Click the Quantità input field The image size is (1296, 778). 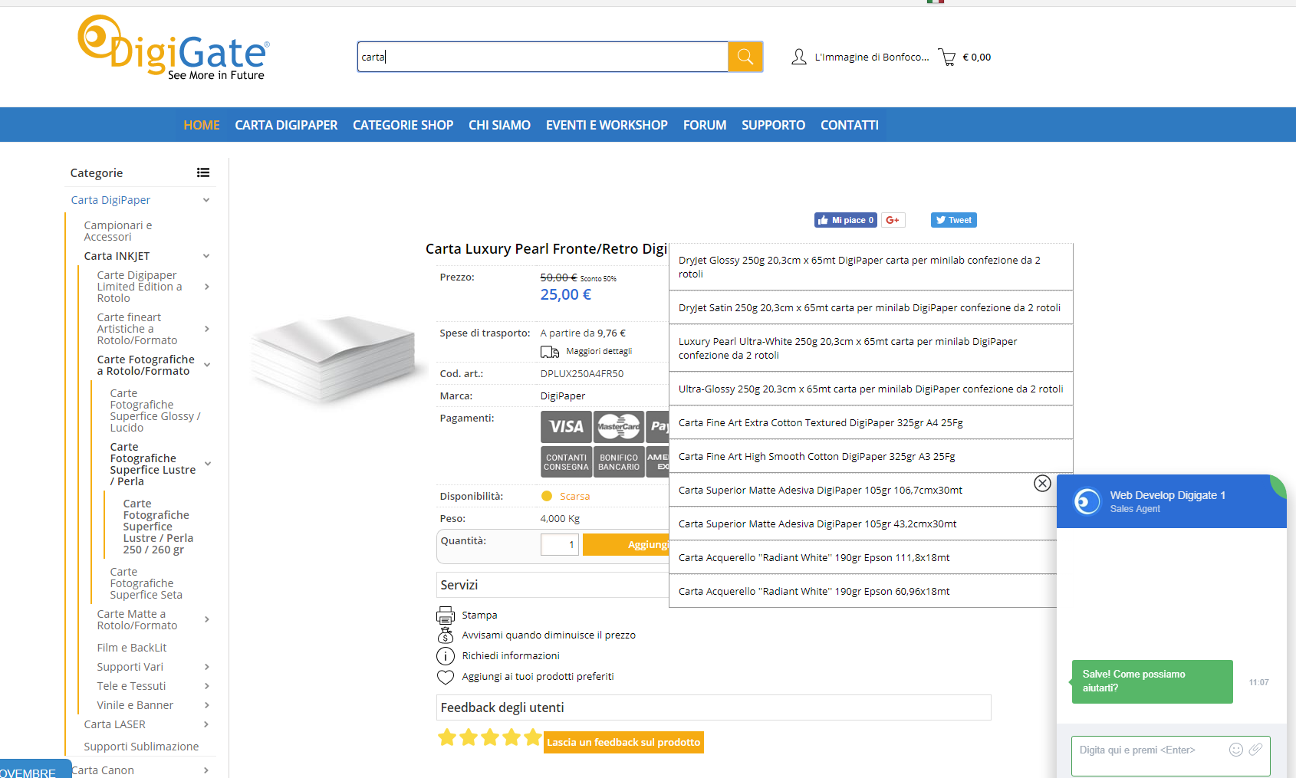pos(560,544)
